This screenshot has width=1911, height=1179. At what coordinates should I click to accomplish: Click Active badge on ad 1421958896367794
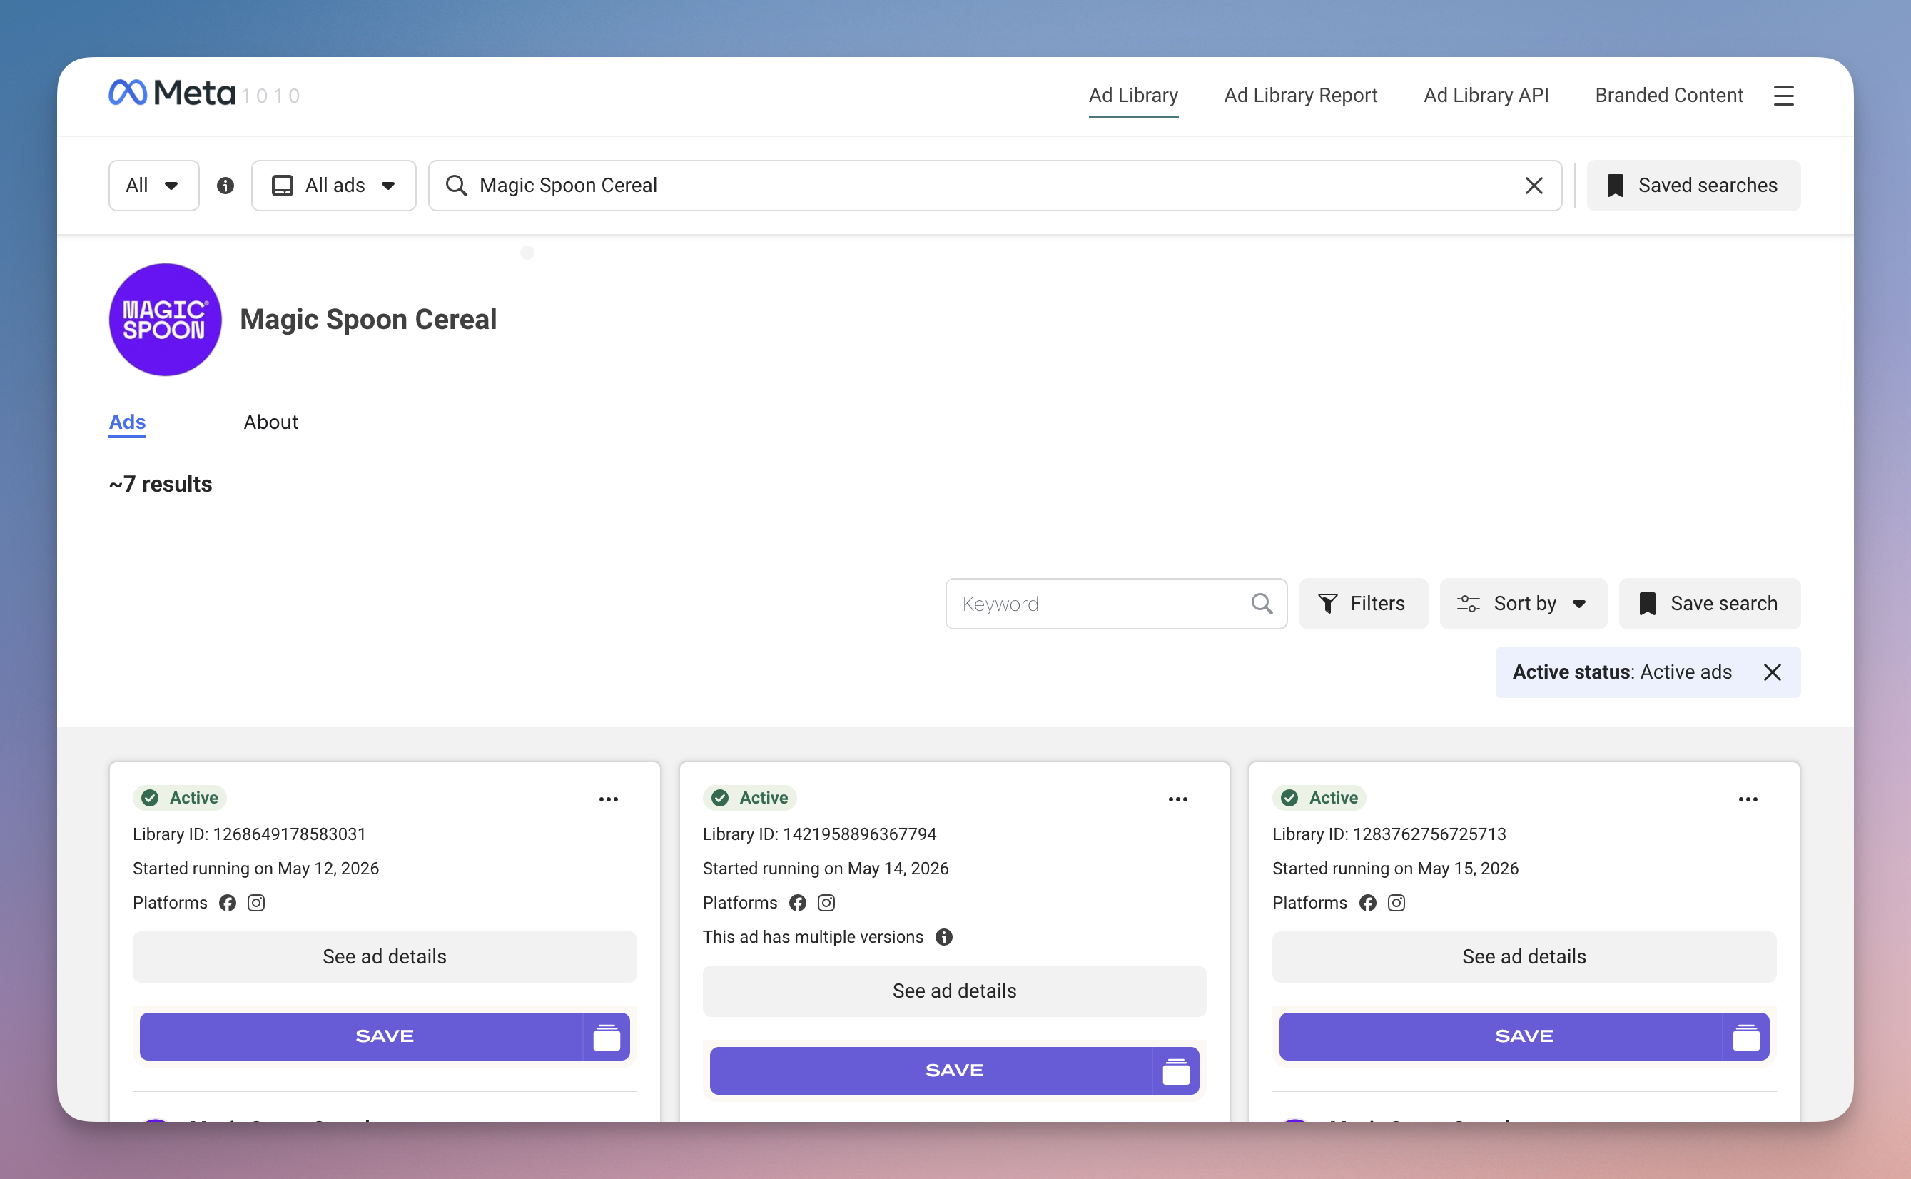pos(749,798)
